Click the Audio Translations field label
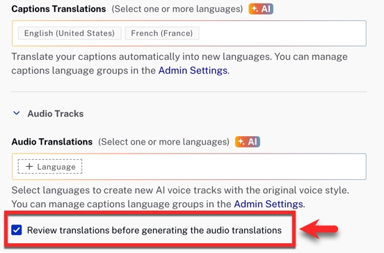 [52, 142]
